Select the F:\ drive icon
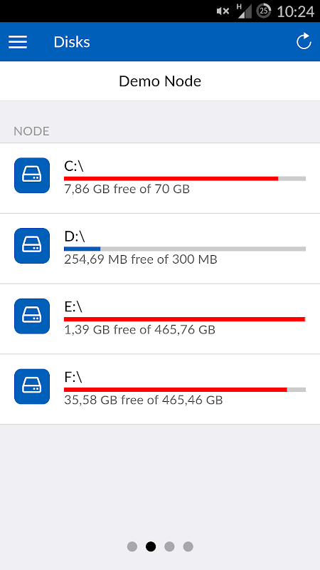 [32, 386]
